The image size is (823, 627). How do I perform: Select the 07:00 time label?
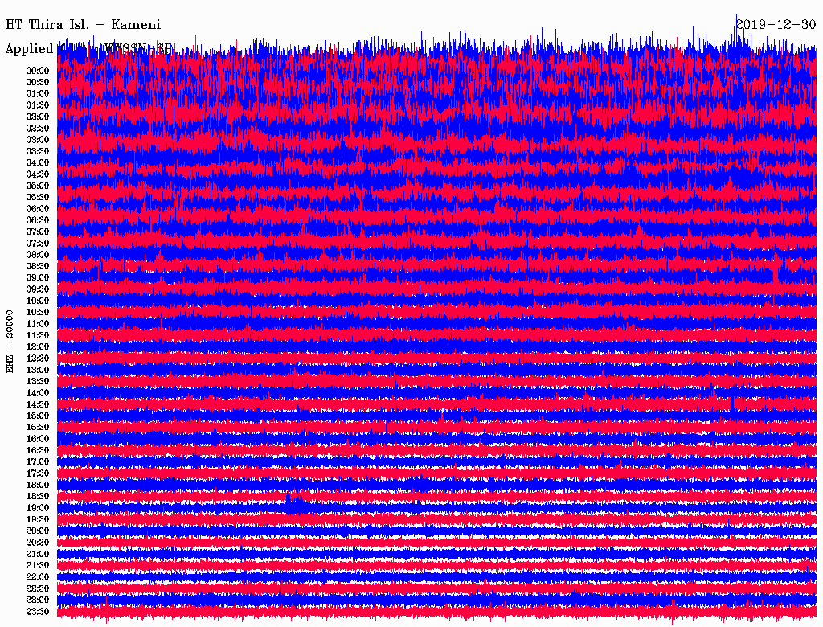point(37,232)
